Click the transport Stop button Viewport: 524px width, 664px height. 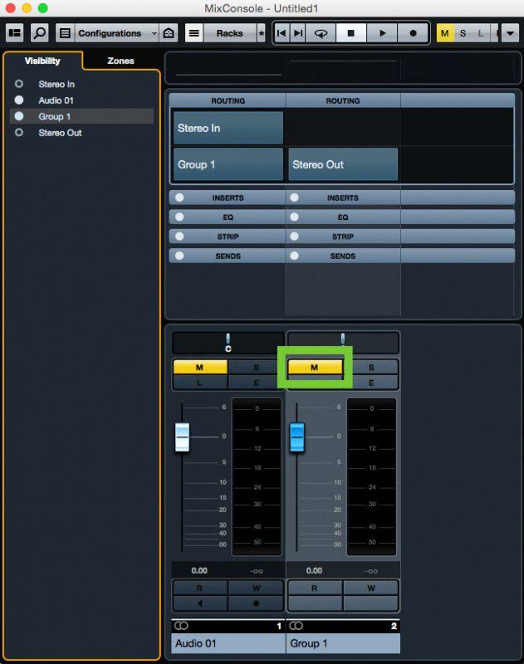pyautogui.click(x=350, y=33)
